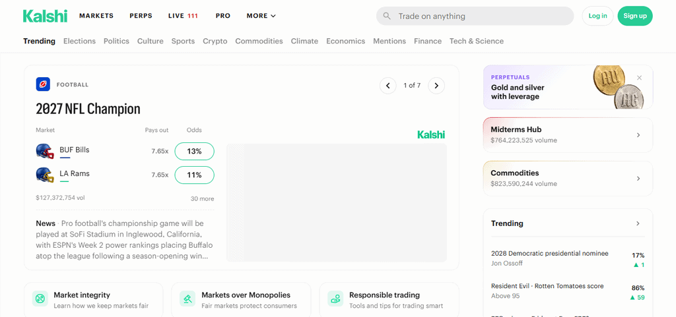Click the Kalshi logo in the header
This screenshot has height=317, width=676.
pos(46,16)
